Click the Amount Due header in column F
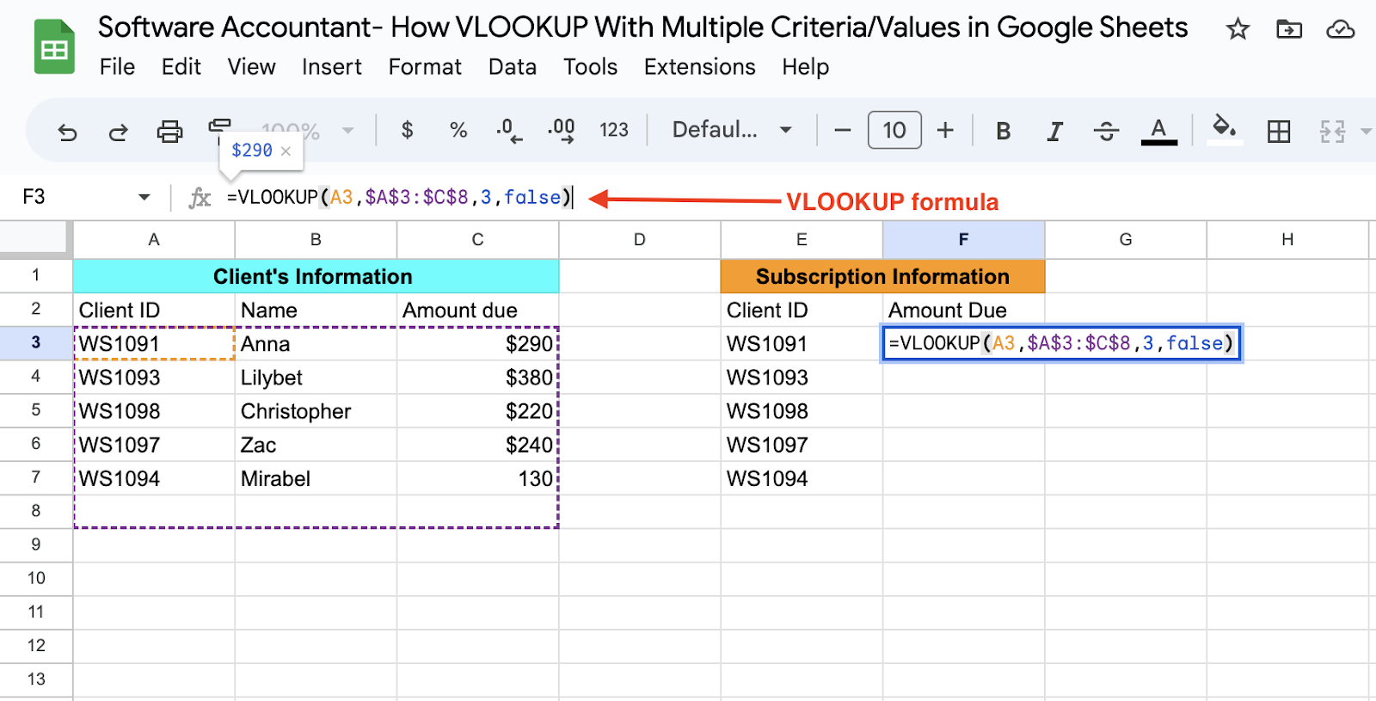1376x701 pixels. pyautogui.click(x=963, y=310)
